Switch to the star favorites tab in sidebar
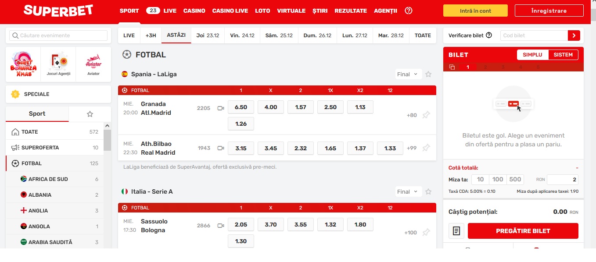The height and width of the screenshot is (262, 596). 90,114
